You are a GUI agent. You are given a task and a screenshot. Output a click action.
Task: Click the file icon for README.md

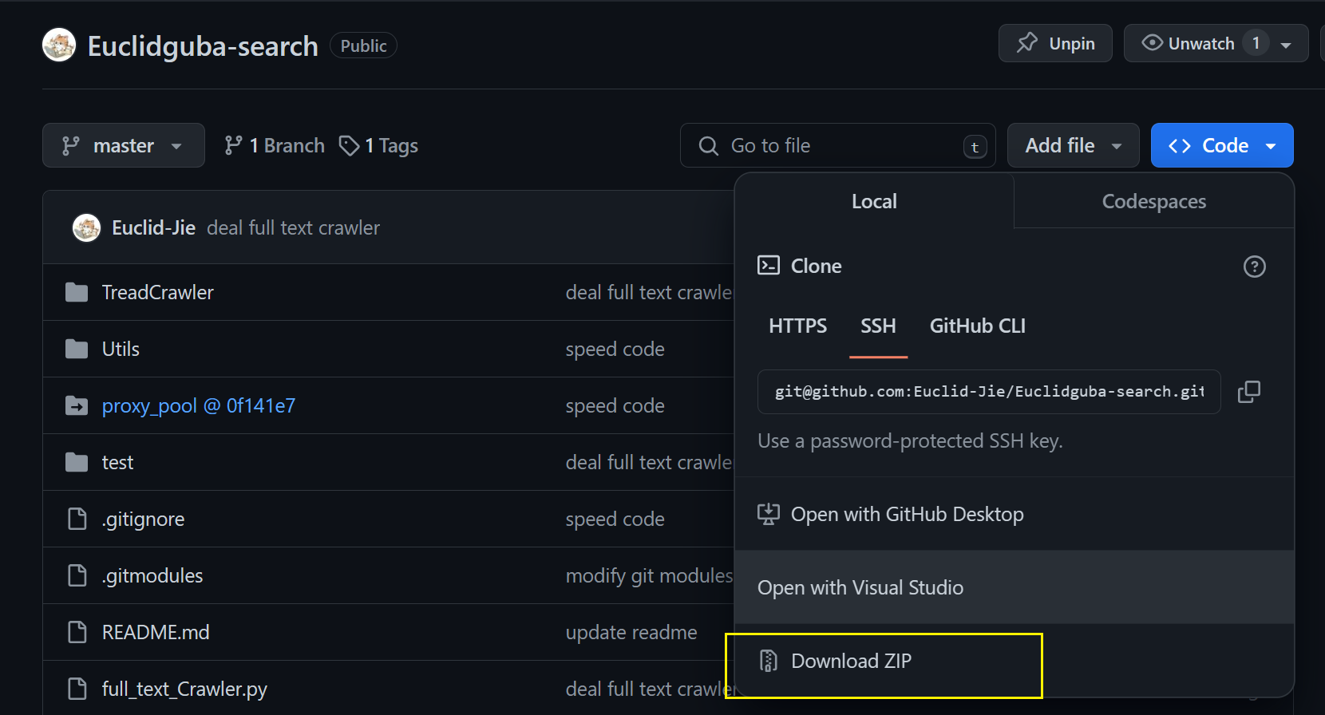coord(77,632)
